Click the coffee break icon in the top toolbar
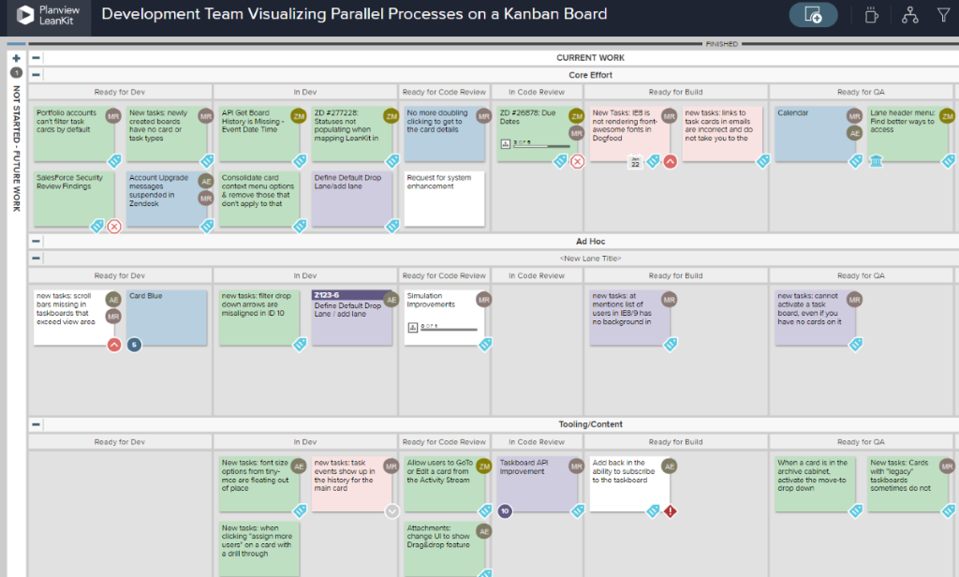The image size is (959, 577). 870,14
